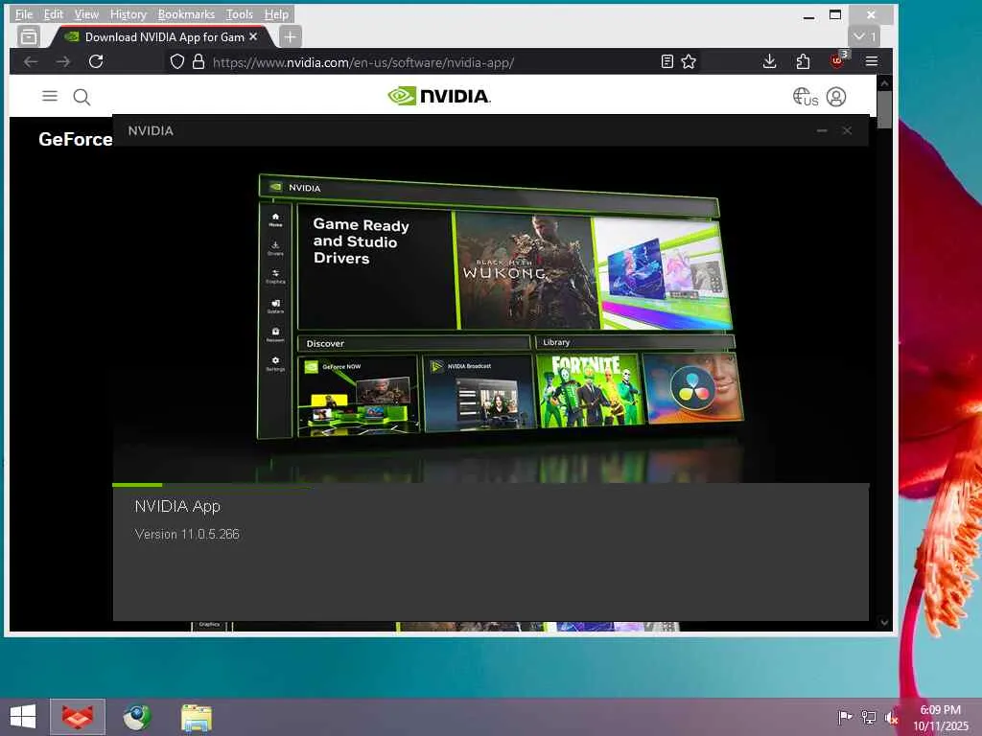Open the Bookmarks menu
This screenshot has height=736, width=982.
(x=186, y=13)
